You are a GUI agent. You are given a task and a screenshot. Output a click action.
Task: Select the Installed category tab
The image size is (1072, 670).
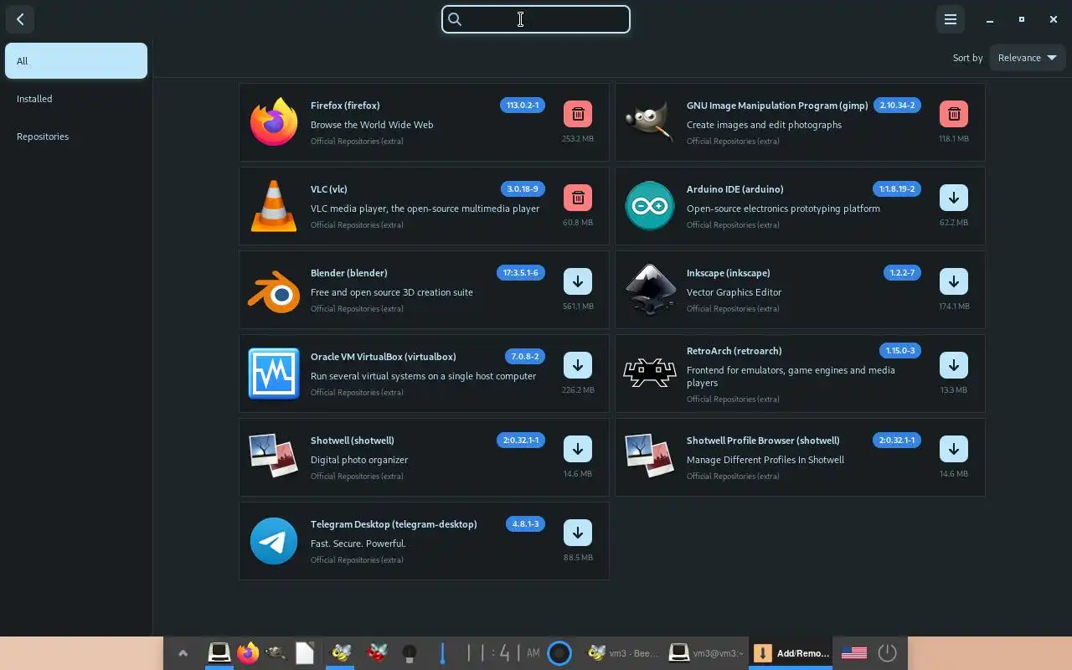(76, 99)
